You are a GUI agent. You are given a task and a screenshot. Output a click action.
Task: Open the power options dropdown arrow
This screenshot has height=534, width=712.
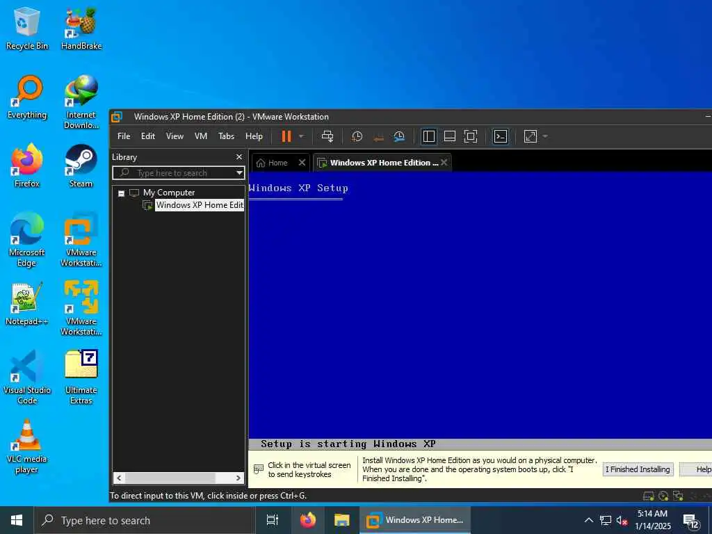[301, 136]
